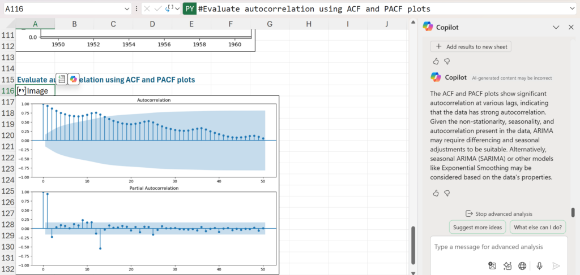The width and height of the screenshot is (580, 275).
Task: Give thumbs down to the ACF and PACF response
Action: (x=447, y=193)
